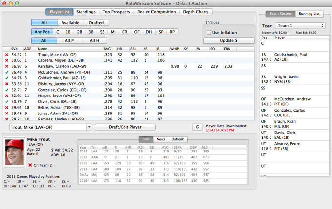This screenshot has width=332, height=209.
Task: Show the player News tab
Action: 161,139
